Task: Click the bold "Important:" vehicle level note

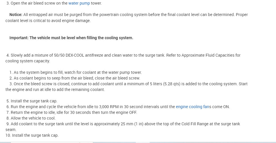Action: click(x=71, y=38)
